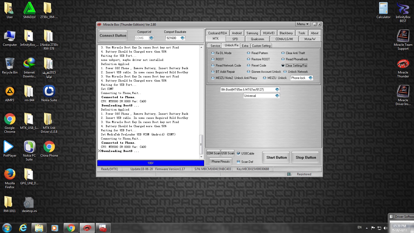Select the BT Addr Repair option

223,72
